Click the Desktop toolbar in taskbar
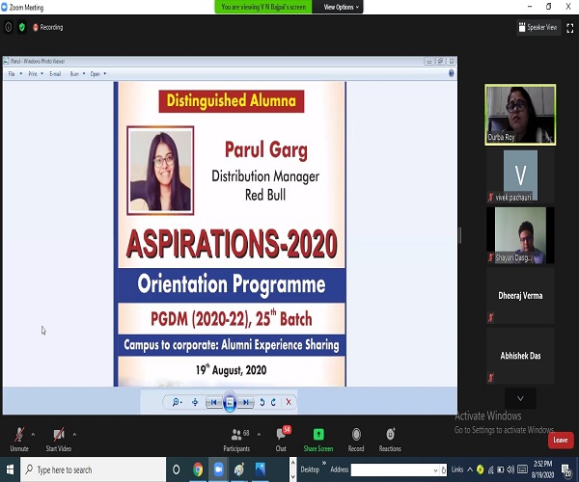 (310, 469)
